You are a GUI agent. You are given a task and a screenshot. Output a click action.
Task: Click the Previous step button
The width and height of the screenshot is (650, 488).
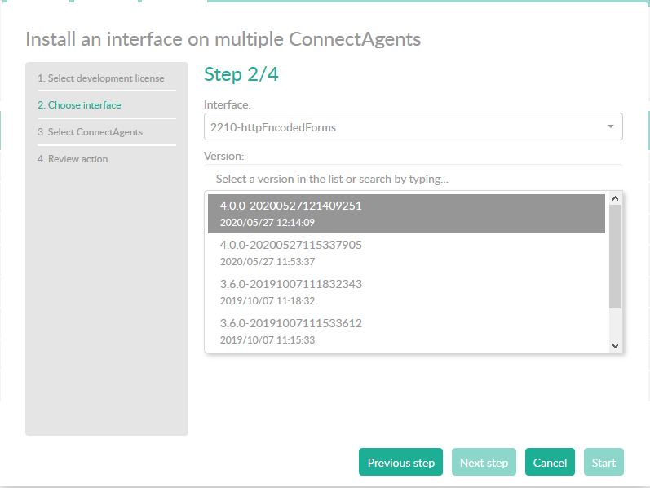tap(400, 463)
